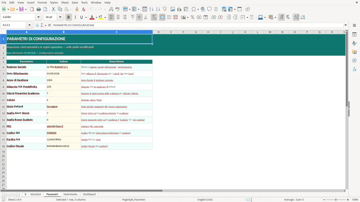Remove a decimal place
The image size is (360, 202).
220,17
